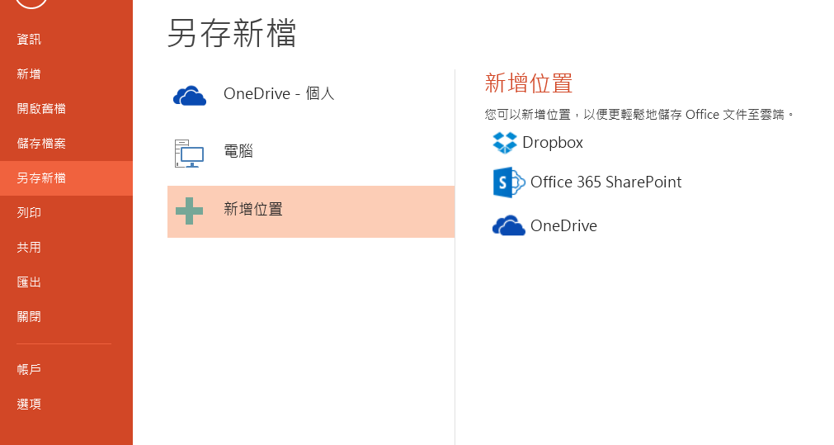The width and height of the screenshot is (834, 445).
Task: Click the Dropbox logo icon
Action: click(x=505, y=143)
